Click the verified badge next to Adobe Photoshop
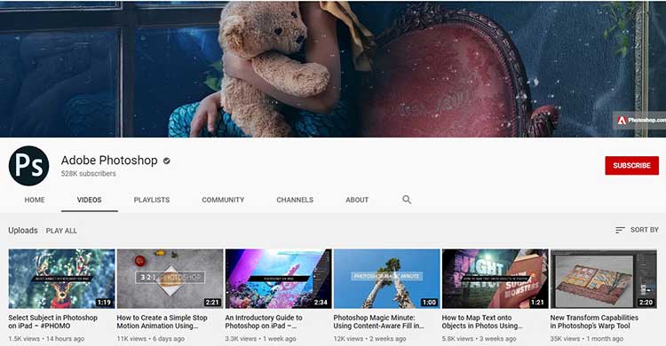 coord(167,161)
